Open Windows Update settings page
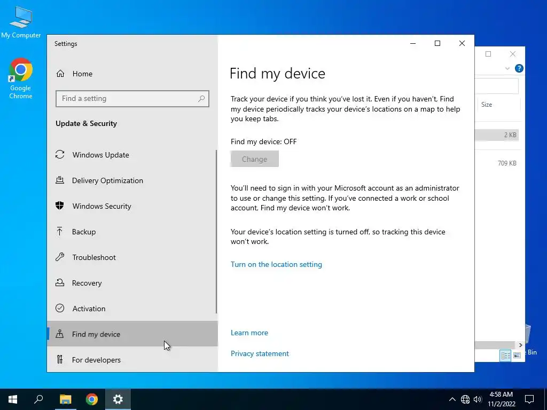Image resolution: width=547 pixels, height=410 pixels. 132,154
